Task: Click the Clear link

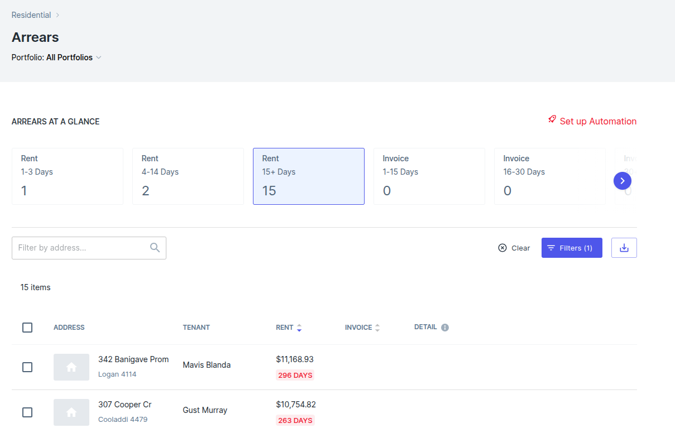Action: point(521,248)
